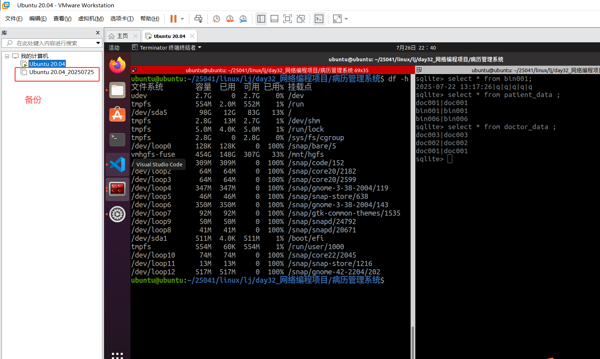Launch Firefox from the Ubuntu dock
Viewport: 600px width, 359px height.
(117, 65)
